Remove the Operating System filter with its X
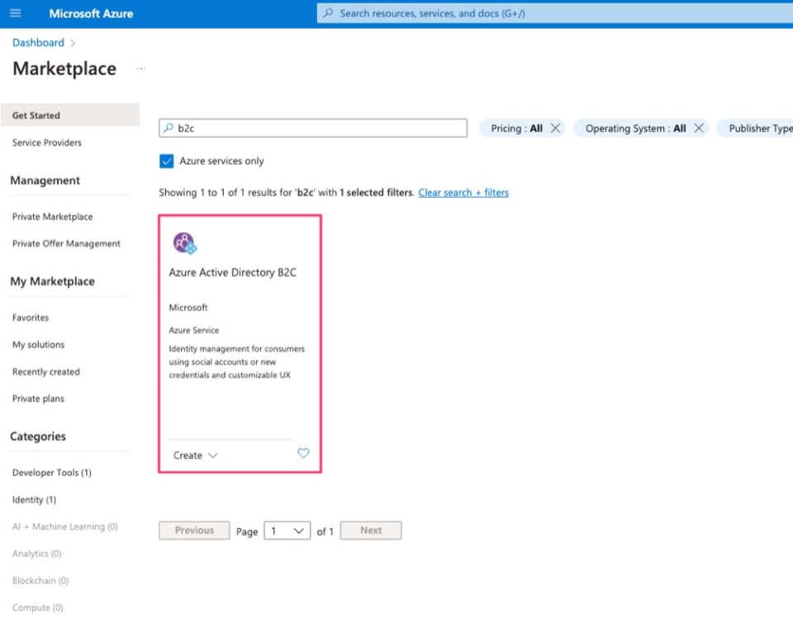Screen dimensions: 793x620 click(698, 128)
